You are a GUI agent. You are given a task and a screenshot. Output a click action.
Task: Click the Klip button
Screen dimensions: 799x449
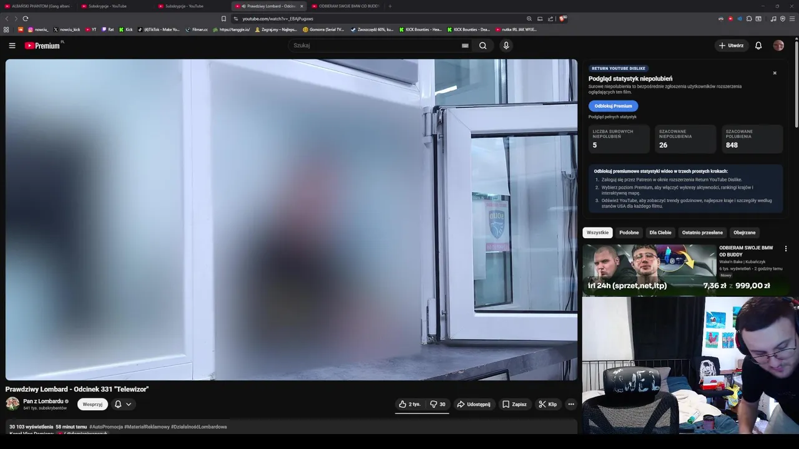coord(548,404)
